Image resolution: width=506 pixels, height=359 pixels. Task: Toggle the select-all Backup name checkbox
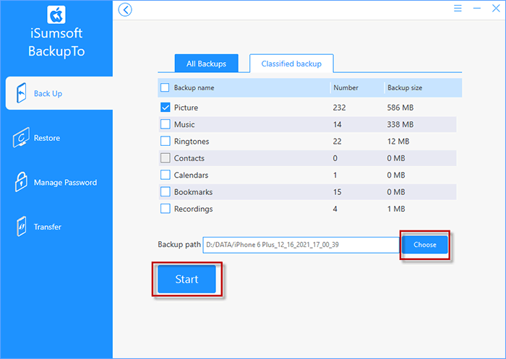coord(165,87)
